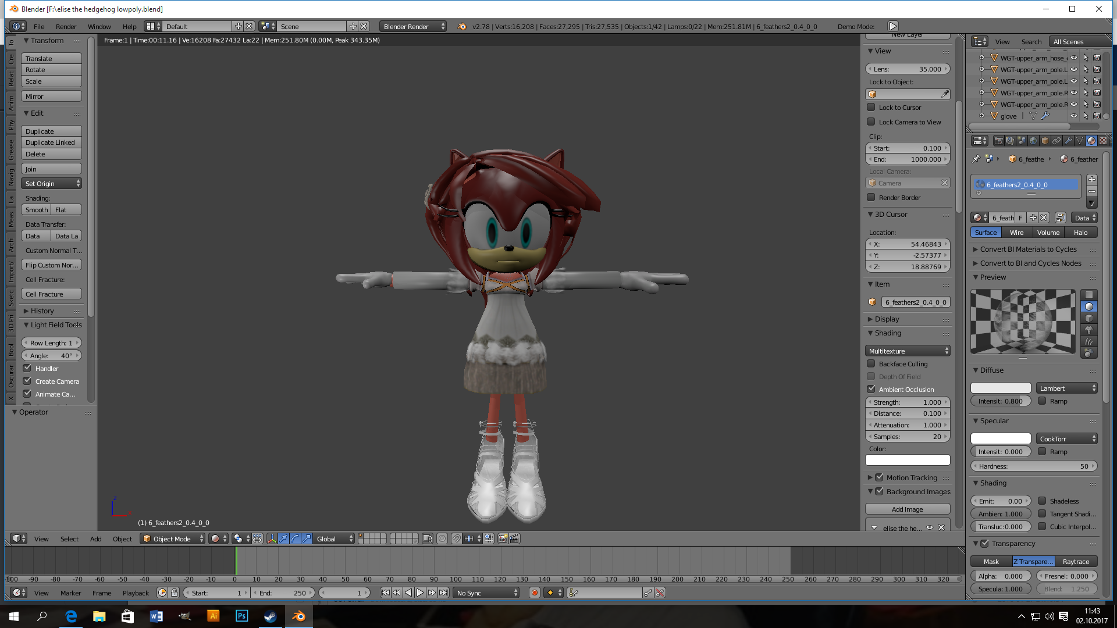Click the Duplicate Linked button
The image size is (1117, 628).
point(51,142)
